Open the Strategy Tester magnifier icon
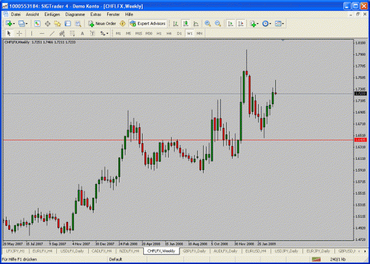Image resolution: width=370 pixels, height=264 pixels. pos(78,24)
